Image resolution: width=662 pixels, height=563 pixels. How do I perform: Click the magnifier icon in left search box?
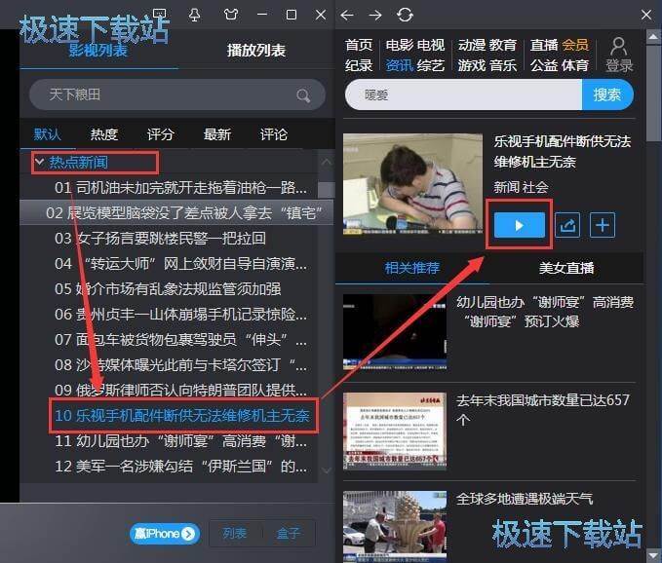coord(303,95)
